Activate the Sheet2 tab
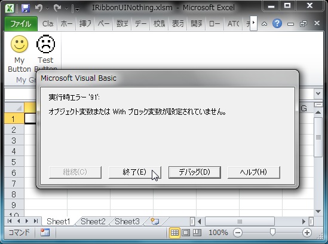328x244 pixels. (93, 222)
